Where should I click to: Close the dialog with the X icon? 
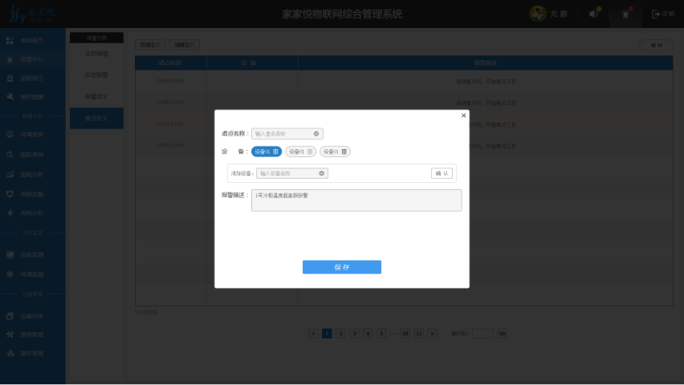click(463, 115)
